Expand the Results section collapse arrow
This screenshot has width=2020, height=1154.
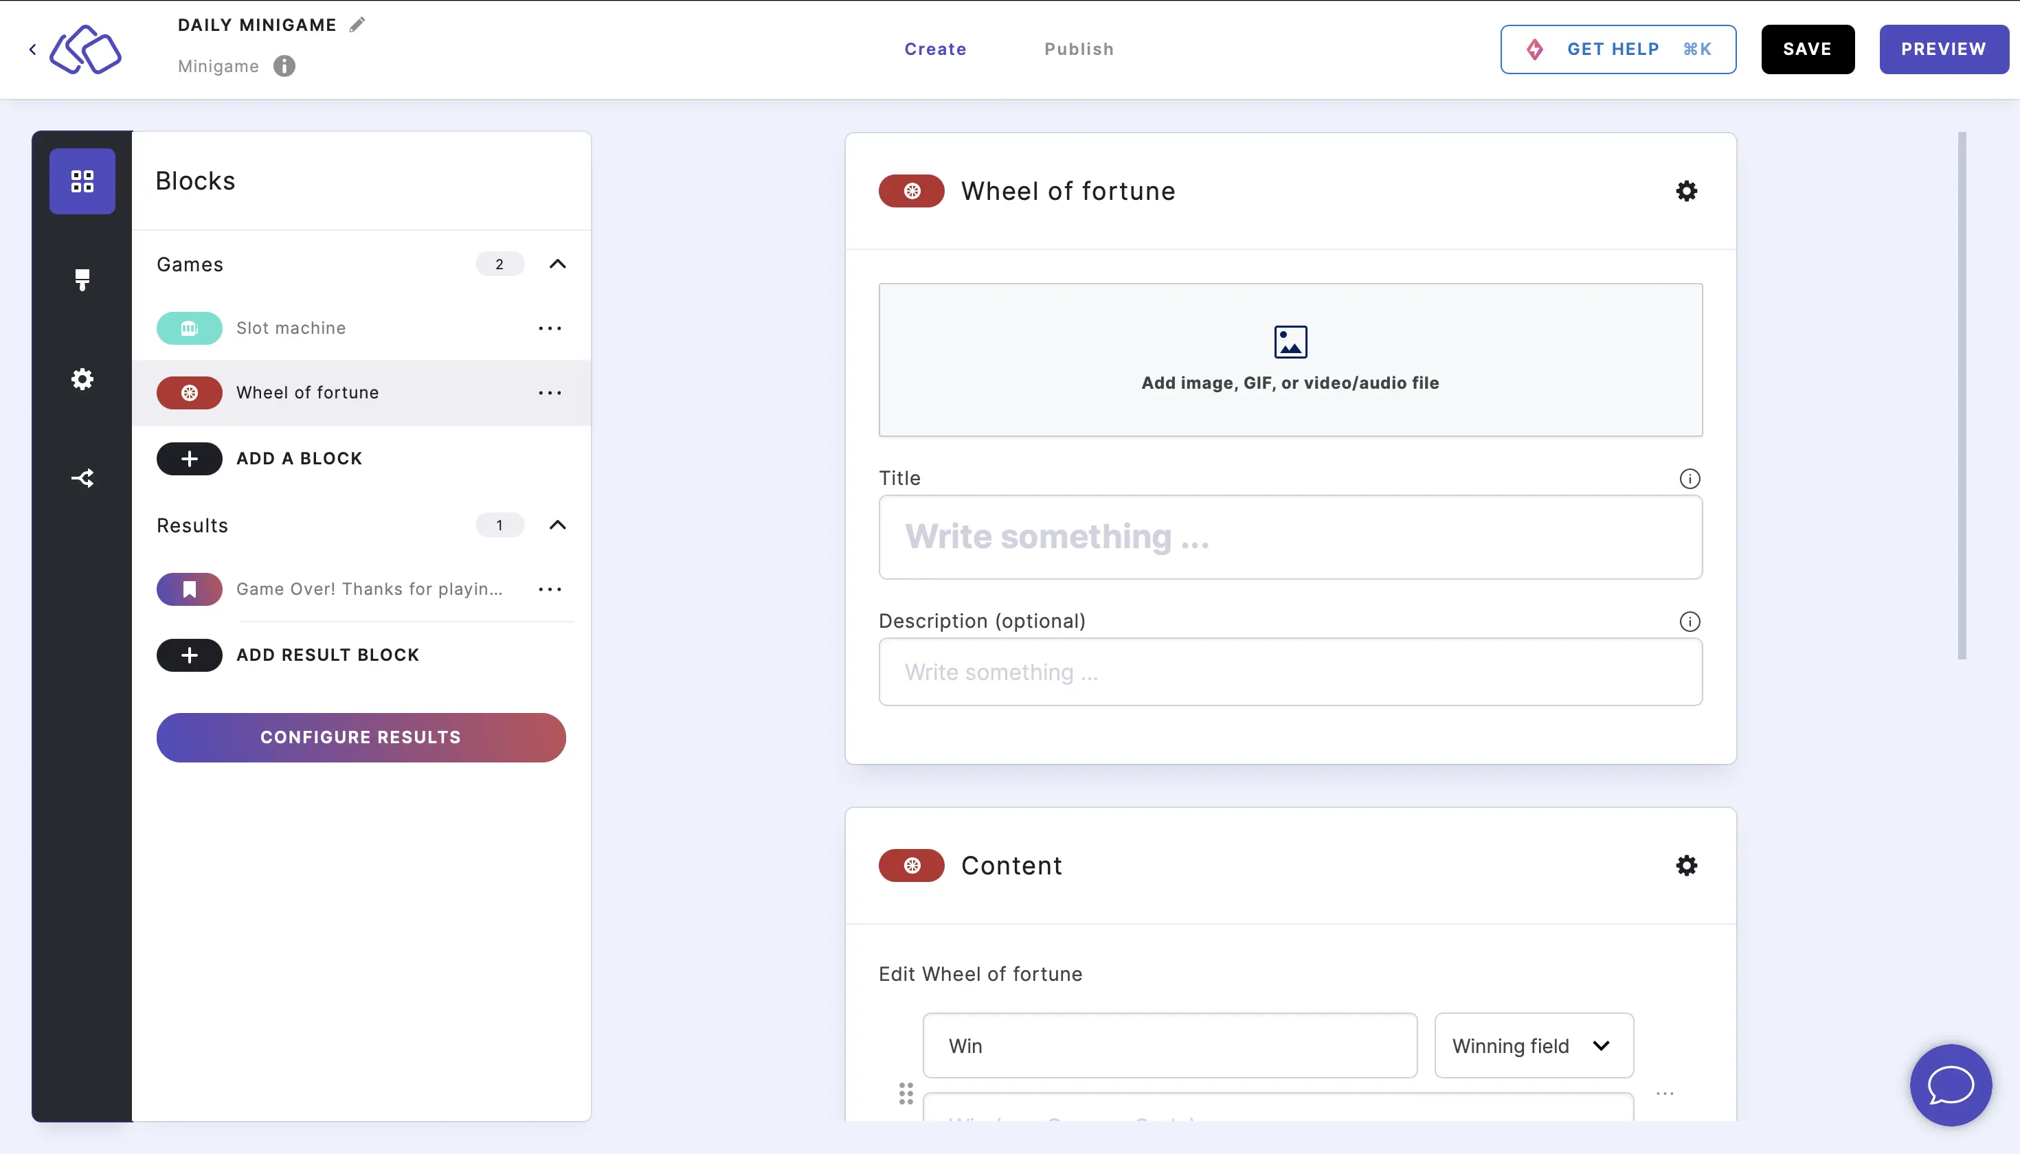point(557,524)
